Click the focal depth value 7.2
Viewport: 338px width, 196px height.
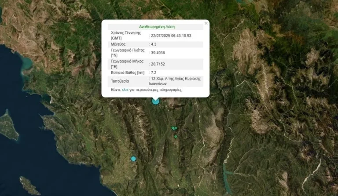(154, 73)
